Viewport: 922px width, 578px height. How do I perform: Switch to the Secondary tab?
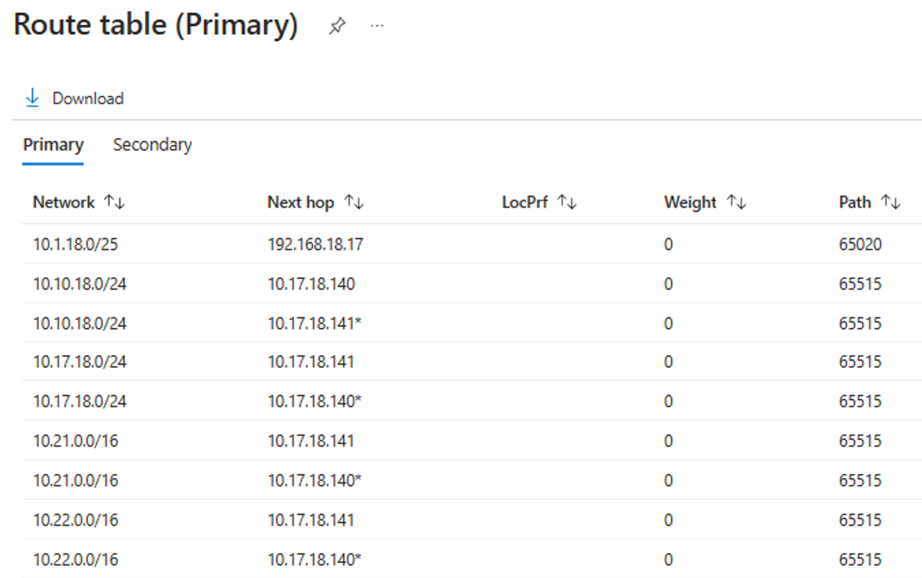[x=151, y=144]
